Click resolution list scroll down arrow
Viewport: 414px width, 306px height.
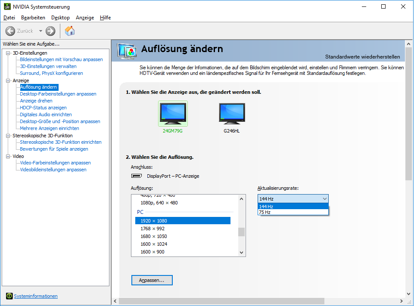click(241, 253)
